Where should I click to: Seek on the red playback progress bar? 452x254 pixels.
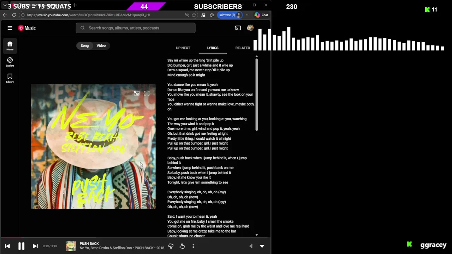click(x=136, y=237)
